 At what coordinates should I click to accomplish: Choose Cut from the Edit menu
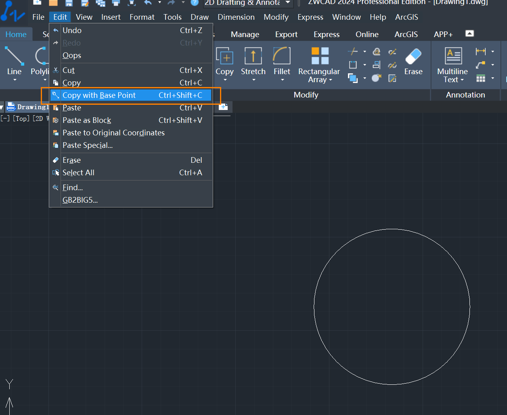click(131, 70)
